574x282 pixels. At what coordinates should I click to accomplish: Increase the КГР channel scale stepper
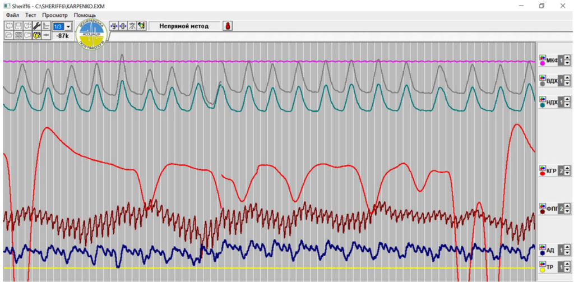tap(567, 168)
